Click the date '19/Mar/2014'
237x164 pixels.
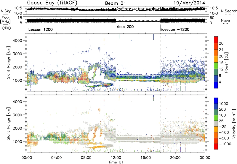(189, 3)
